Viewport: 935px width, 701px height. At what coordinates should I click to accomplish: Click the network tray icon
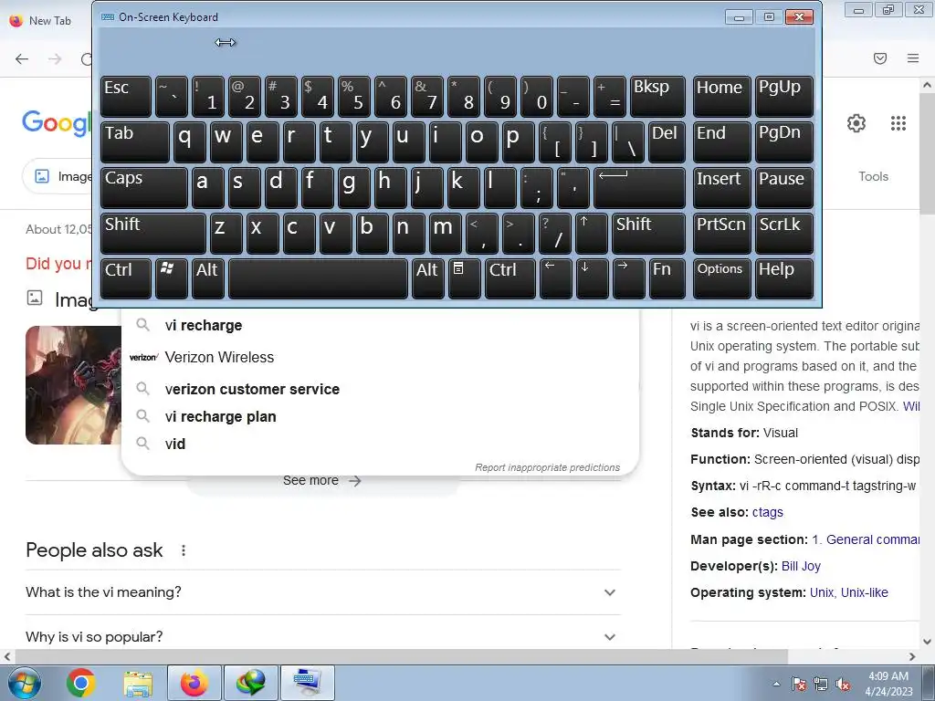tap(821, 684)
